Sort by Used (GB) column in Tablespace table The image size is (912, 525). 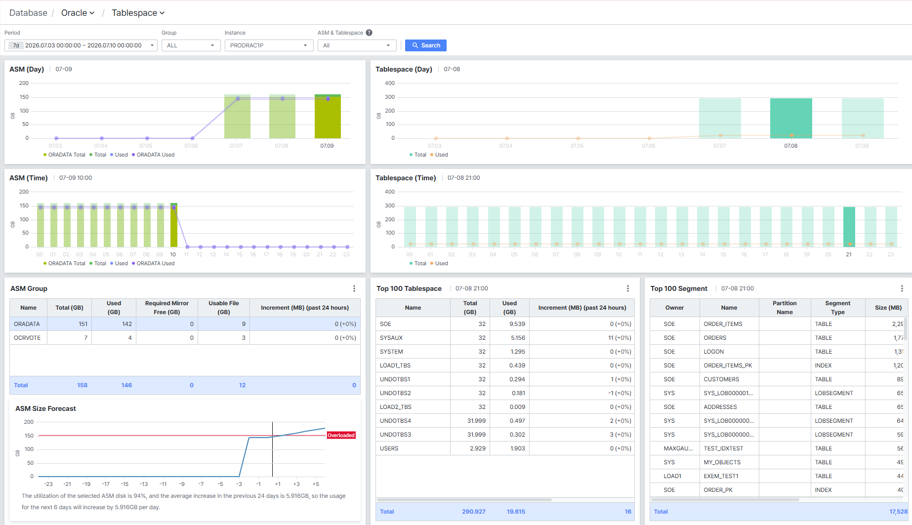tap(509, 307)
